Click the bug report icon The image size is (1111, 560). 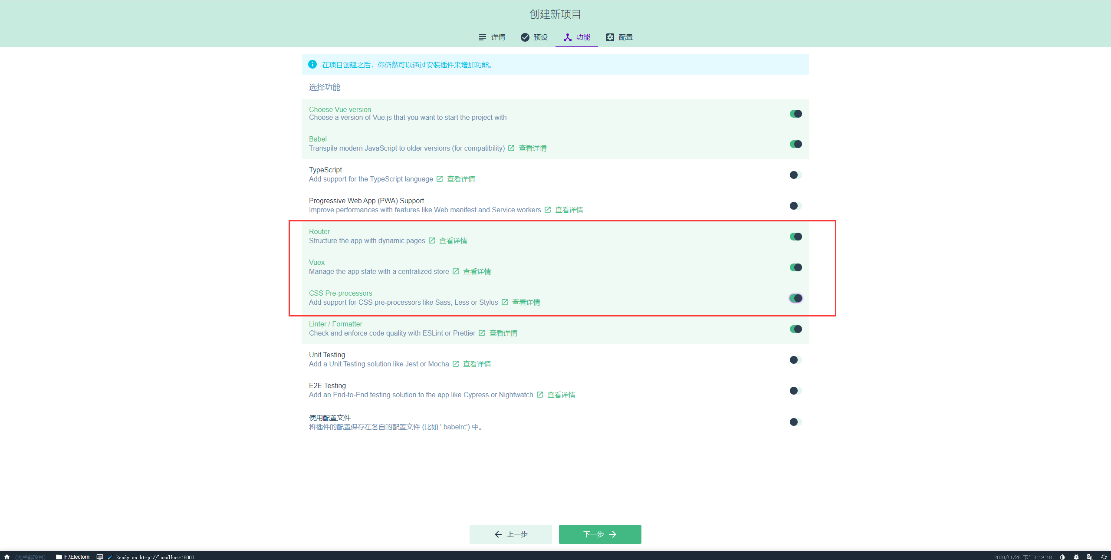coord(1076,557)
